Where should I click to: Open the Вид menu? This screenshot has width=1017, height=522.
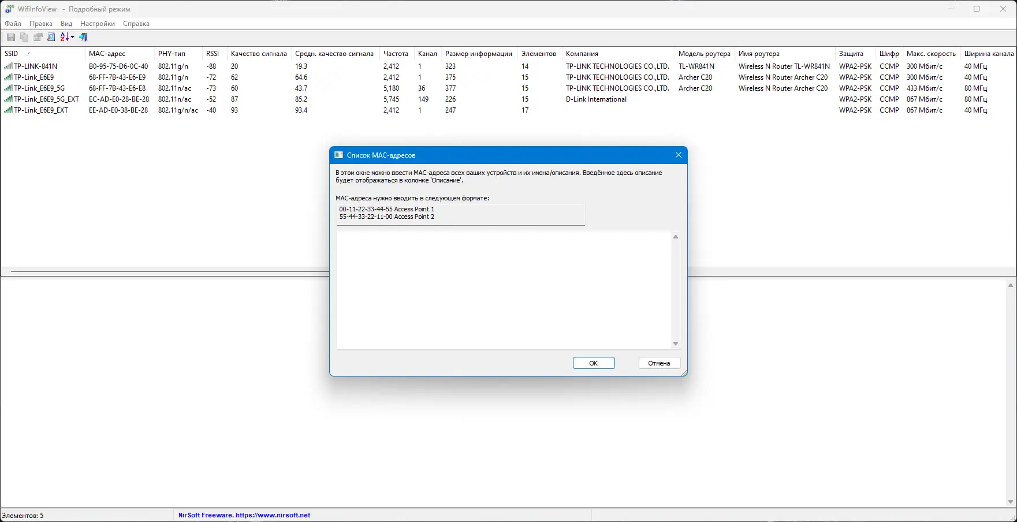[66, 24]
